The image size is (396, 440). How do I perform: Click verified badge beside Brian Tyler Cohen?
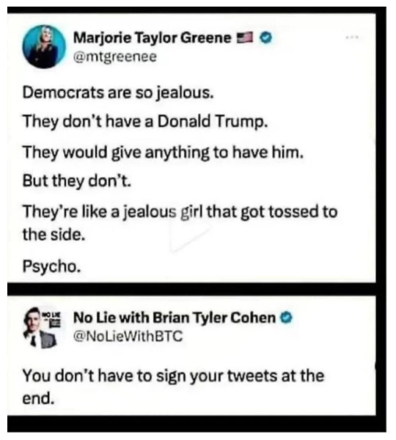[x=286, y=318]
